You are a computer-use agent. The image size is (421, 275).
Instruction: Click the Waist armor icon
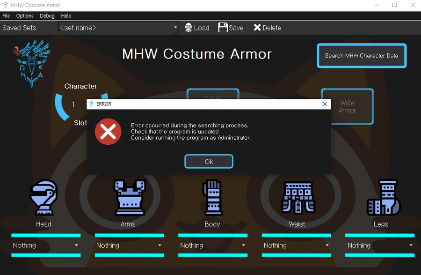coord(298,198)
